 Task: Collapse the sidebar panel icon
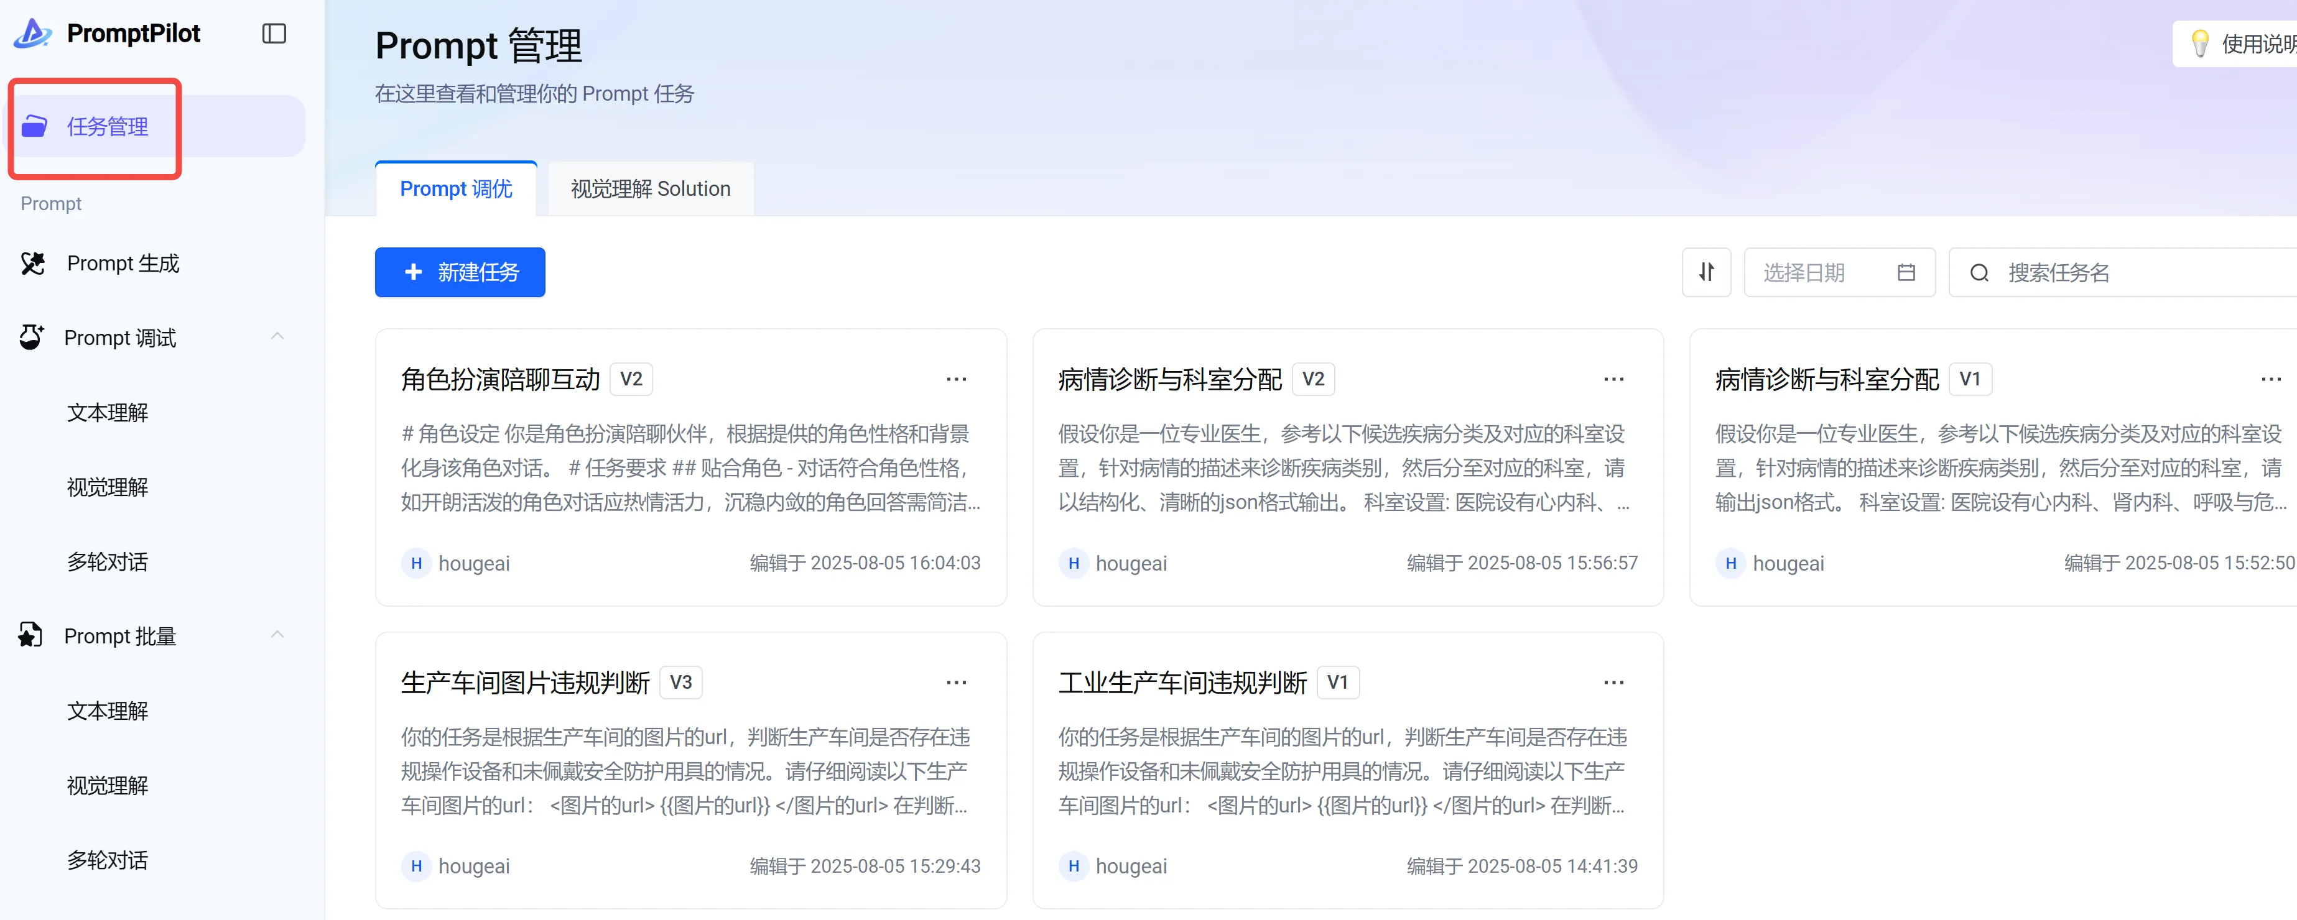click(x=274, y=34)
